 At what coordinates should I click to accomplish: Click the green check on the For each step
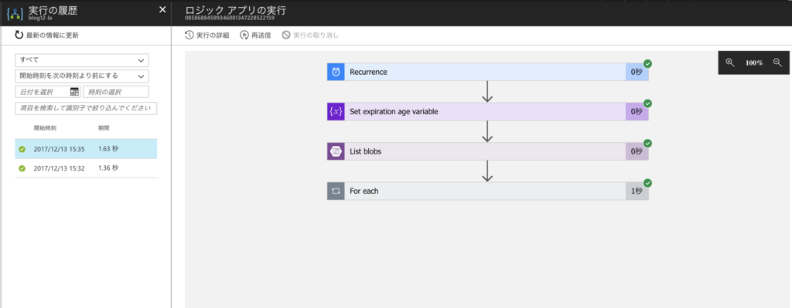click(648, 183)
